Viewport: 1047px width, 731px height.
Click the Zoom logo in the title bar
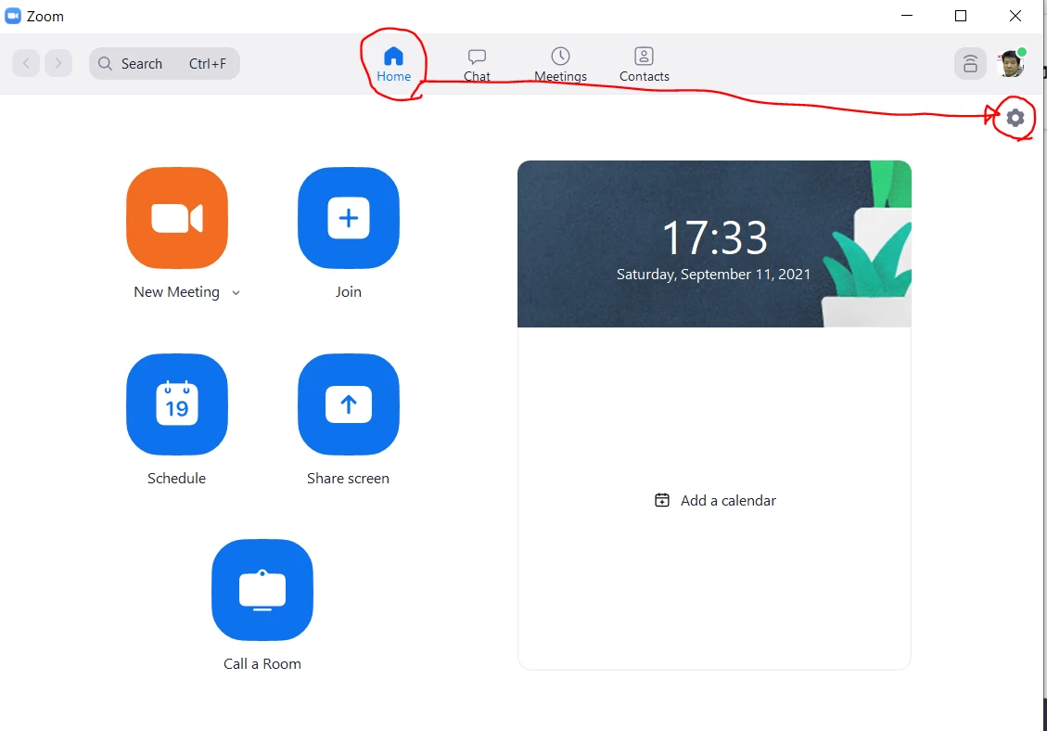tap(13, 16)
